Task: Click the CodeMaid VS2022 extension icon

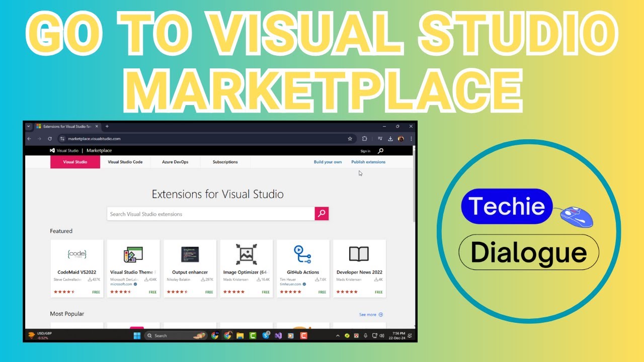Action: point(77,254)
